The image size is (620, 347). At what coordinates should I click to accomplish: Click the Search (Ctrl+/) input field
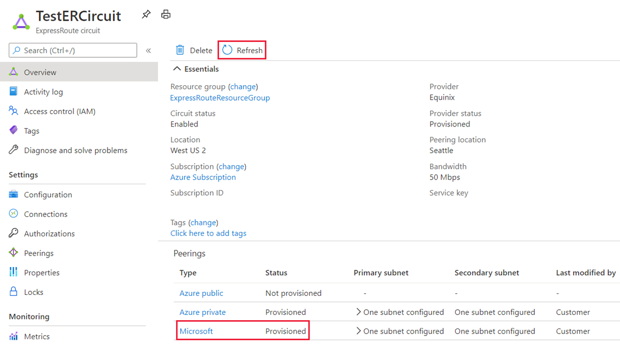73,51
